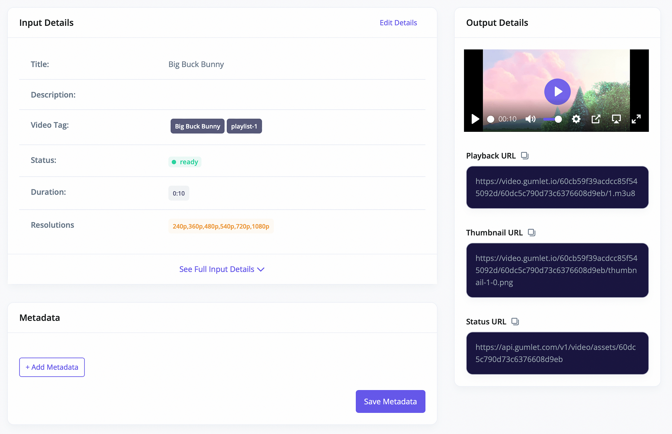
Task: Click the Description: label
Action: point(53,95)
